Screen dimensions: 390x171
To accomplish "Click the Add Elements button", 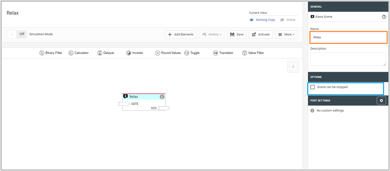I will tap(180, 34).
